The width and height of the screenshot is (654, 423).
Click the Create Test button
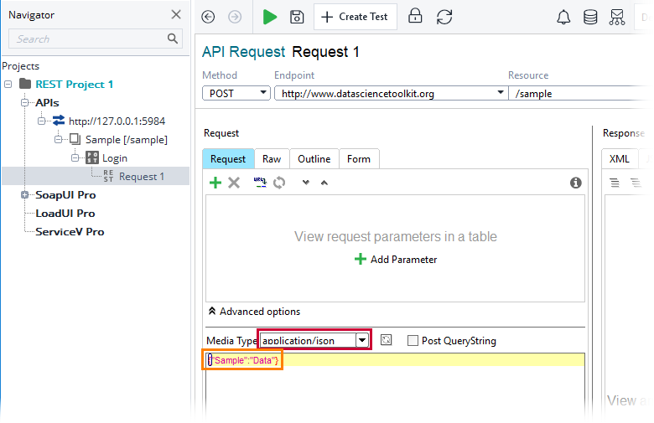pos(356,17)
